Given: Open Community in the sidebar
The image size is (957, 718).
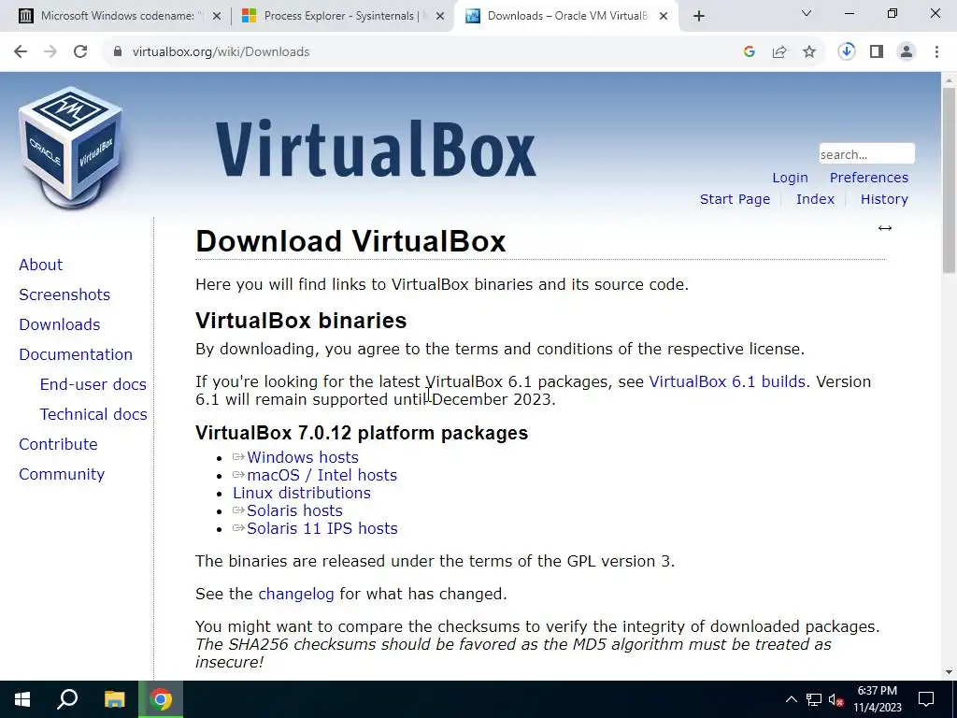Looking at the screenshot, I should coord(62,474).
